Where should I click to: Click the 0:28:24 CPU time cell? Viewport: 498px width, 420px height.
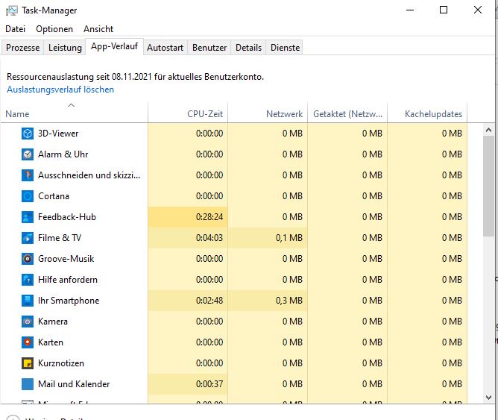tap(188, 217)
